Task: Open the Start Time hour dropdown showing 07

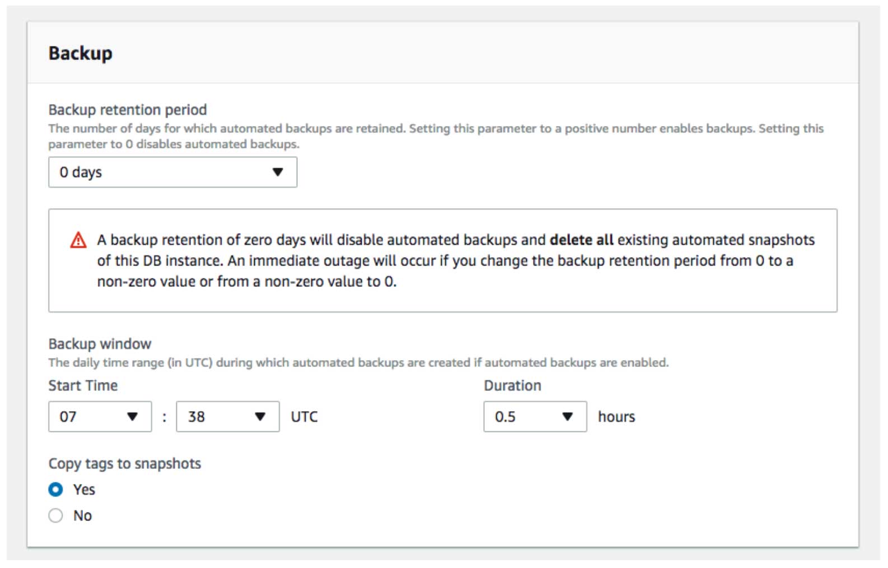Action: 100,417
